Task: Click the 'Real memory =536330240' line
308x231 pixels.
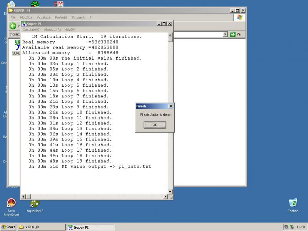Action: tap(70, 42)
